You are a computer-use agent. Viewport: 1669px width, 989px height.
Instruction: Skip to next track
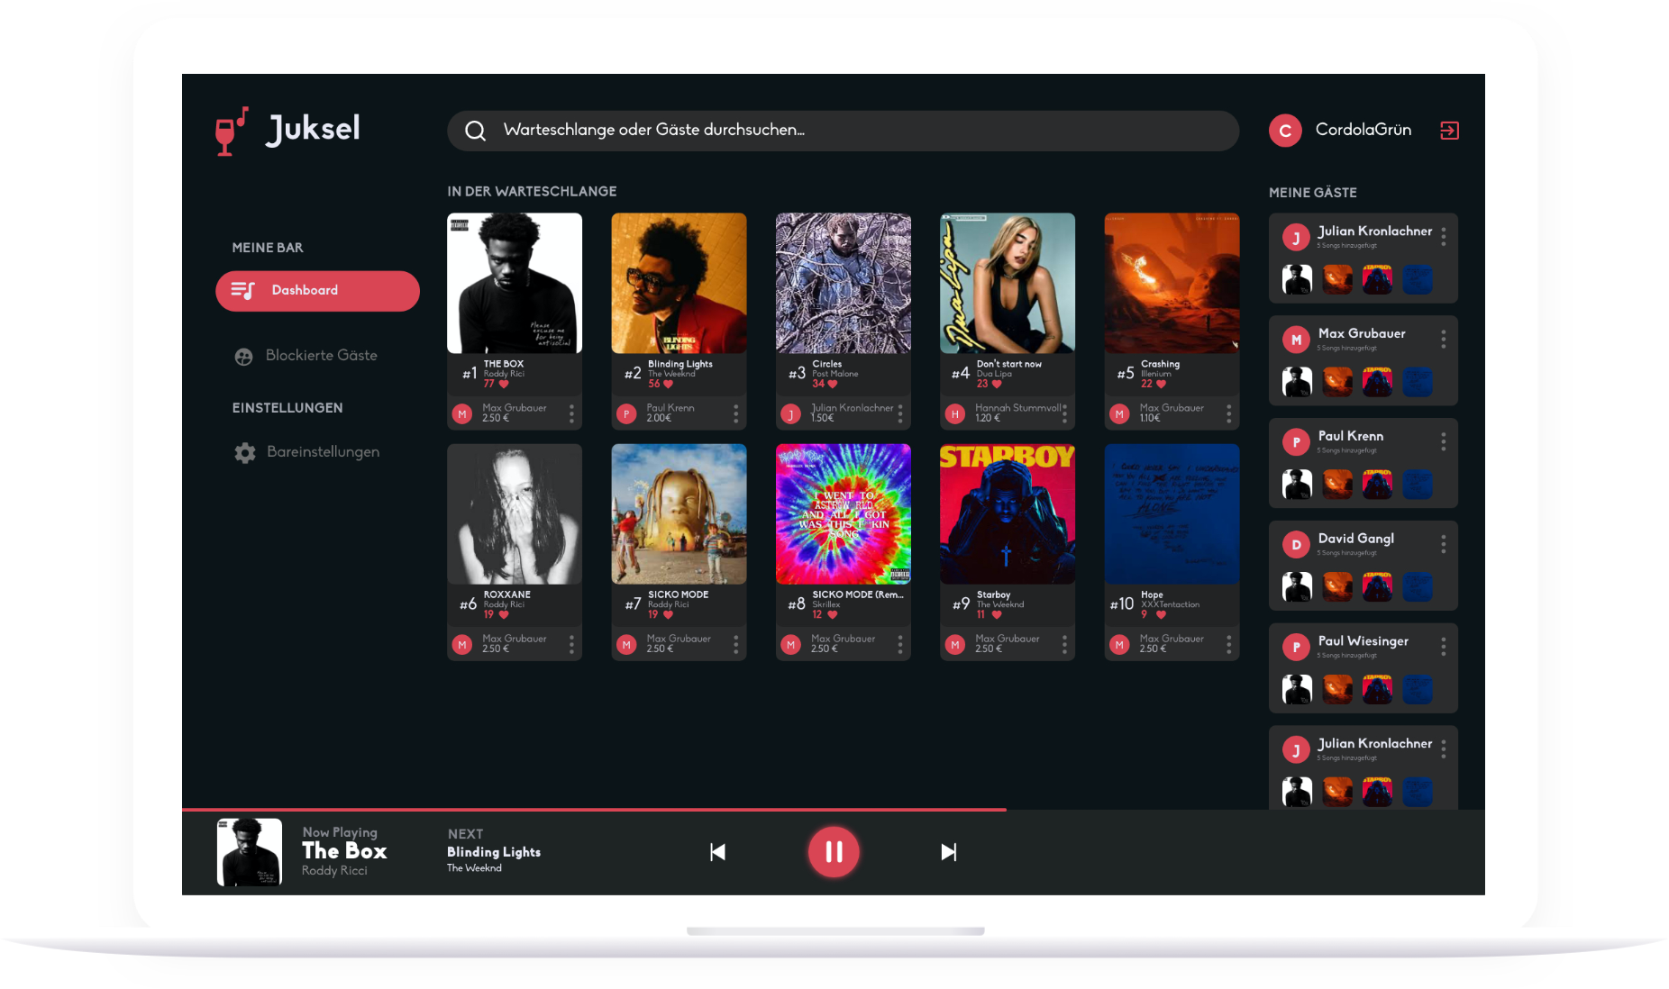948,852
